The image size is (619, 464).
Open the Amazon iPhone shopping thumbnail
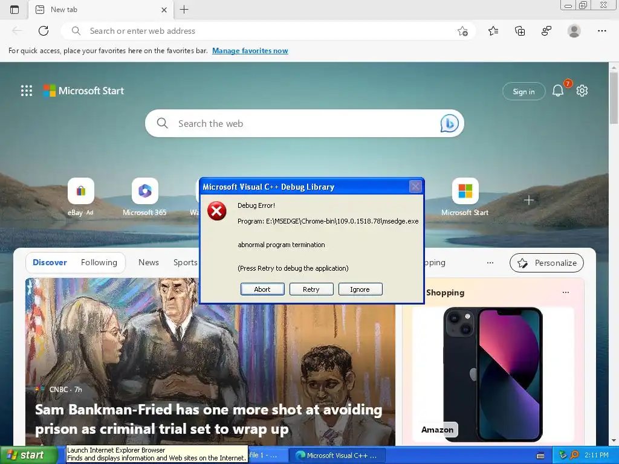(493, 375)
